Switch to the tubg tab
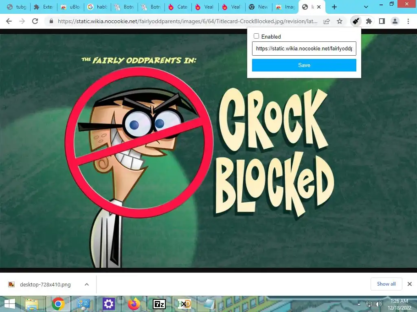 tap(16, 7)
